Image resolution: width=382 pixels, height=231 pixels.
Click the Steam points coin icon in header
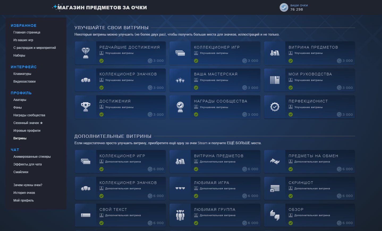284,7
